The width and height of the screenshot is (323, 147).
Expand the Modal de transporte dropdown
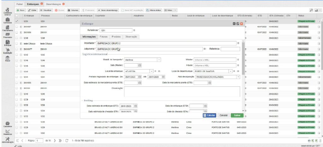(x=159, y=59)
